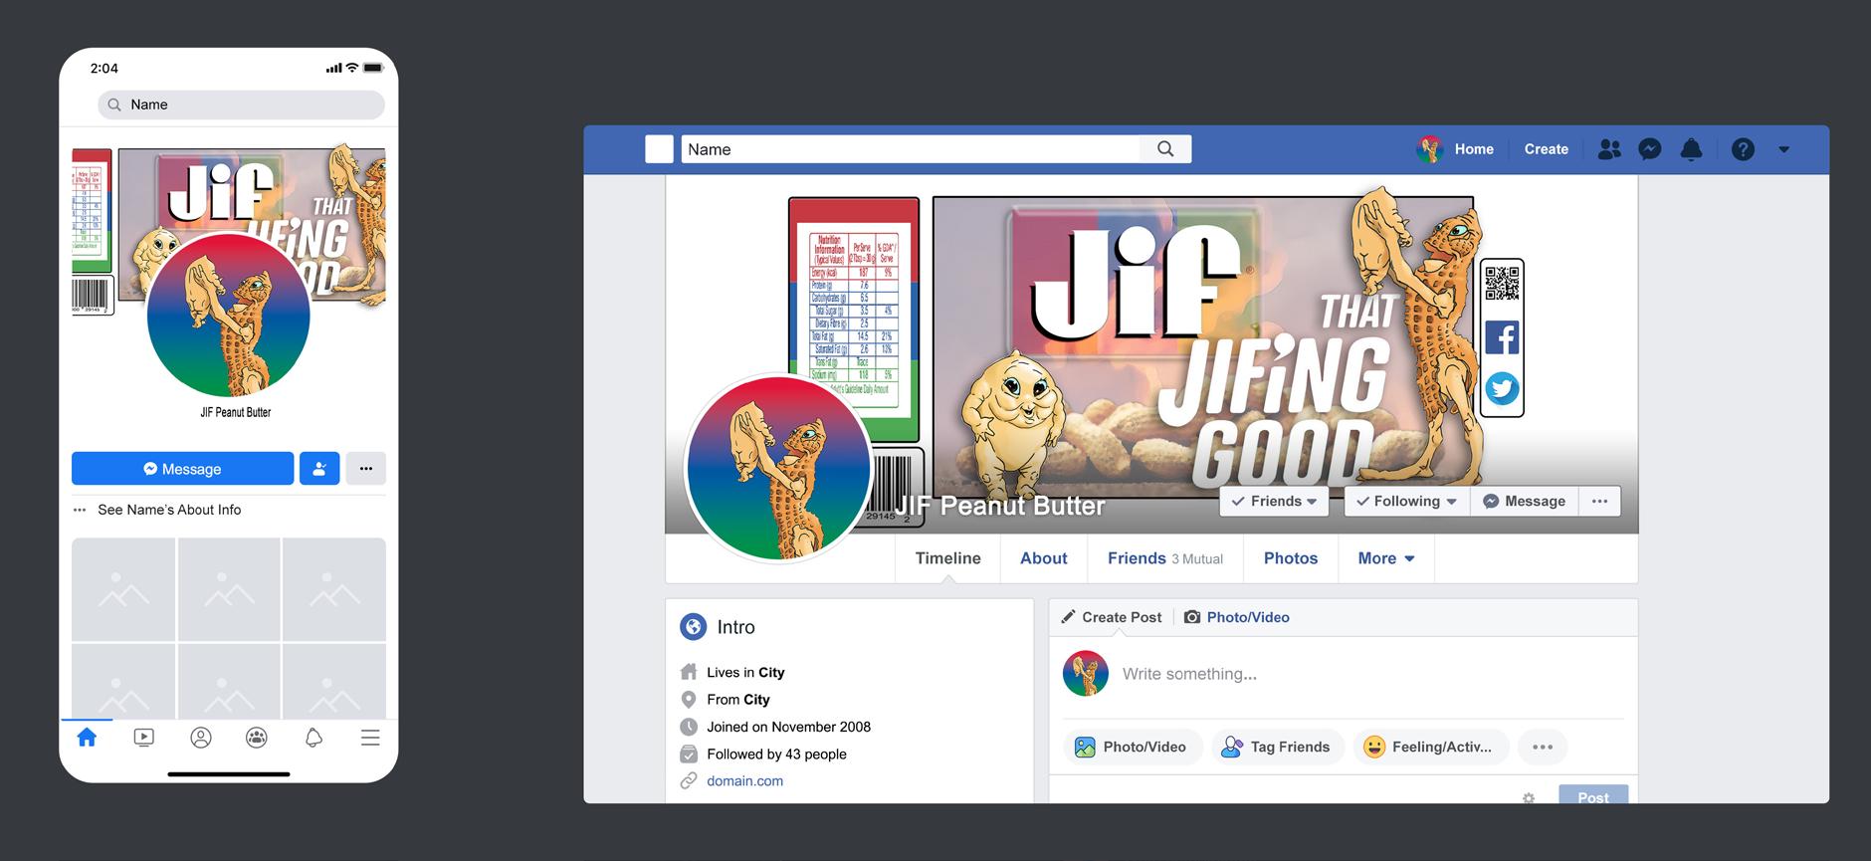
Task: Open the Friends dropdown button on cover
Action: pos(1274,501)
